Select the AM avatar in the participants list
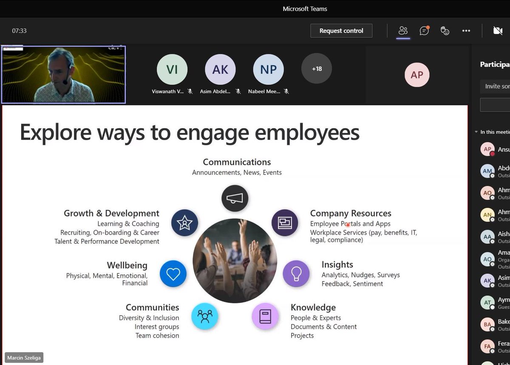Image resolution: width=510 pixels, height=365 pixels. click(487, 171)
